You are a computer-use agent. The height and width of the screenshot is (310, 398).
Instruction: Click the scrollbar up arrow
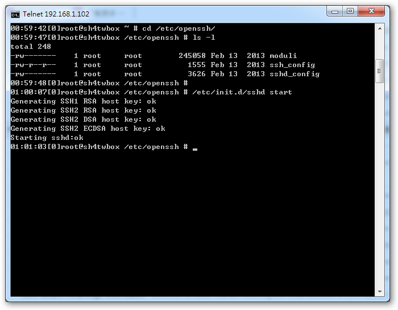coord(380,28)
